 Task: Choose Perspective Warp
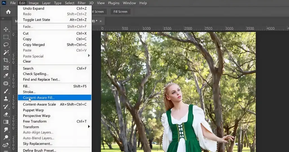point(54,116)
